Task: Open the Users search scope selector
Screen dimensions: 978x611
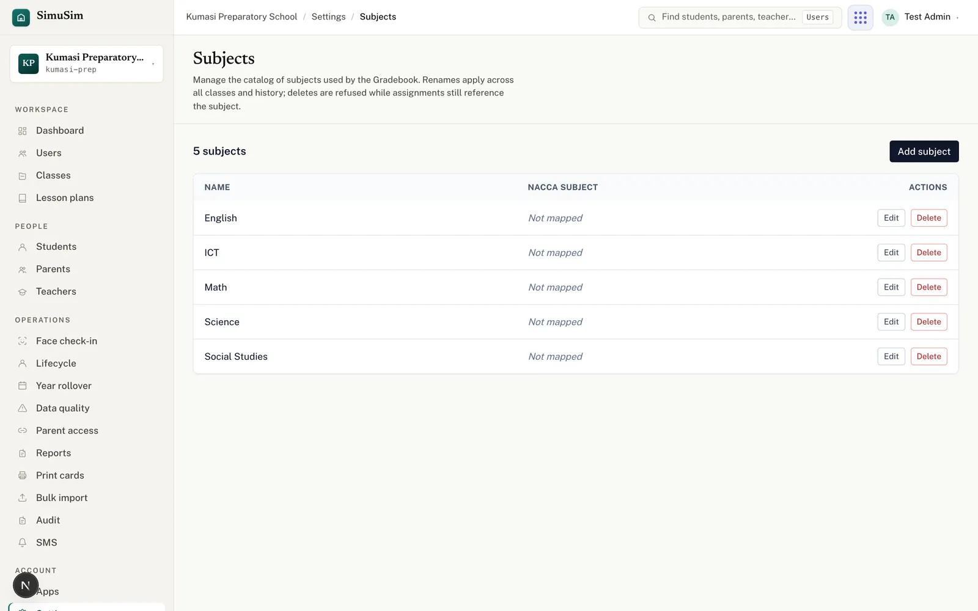Action: click(x=817, y=17)
